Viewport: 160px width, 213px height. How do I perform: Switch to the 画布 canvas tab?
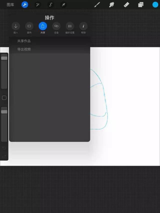(x=29, y=28)
